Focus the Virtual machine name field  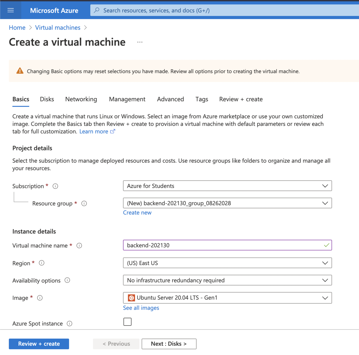coord(227,245)
